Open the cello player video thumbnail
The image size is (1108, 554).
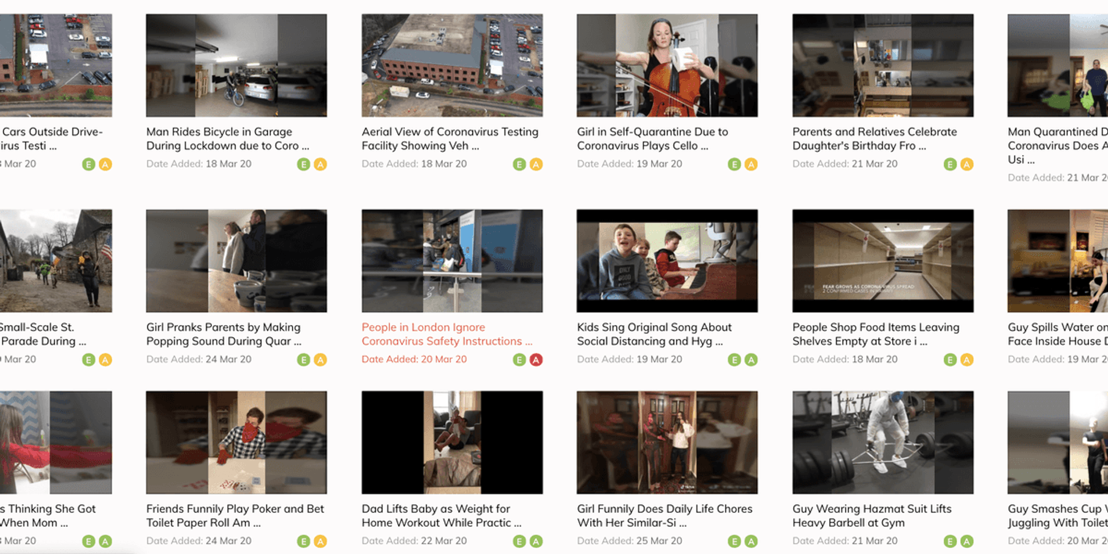[667, 65]
